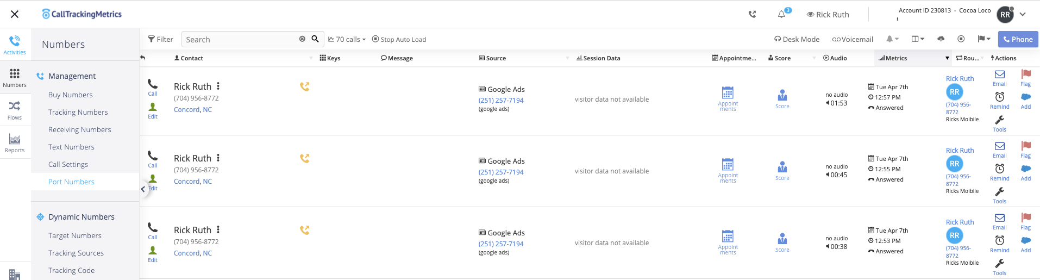Click inside the Search input field
Image resolution: width=1040 pixels, height=280 pixels.
[x=239, y=39]
